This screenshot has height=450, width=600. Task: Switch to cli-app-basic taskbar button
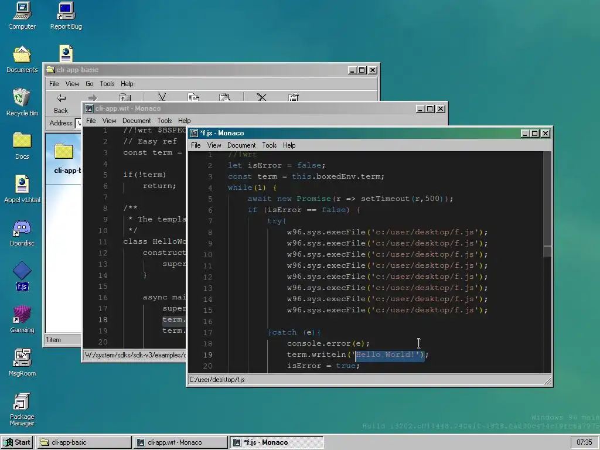84,442
